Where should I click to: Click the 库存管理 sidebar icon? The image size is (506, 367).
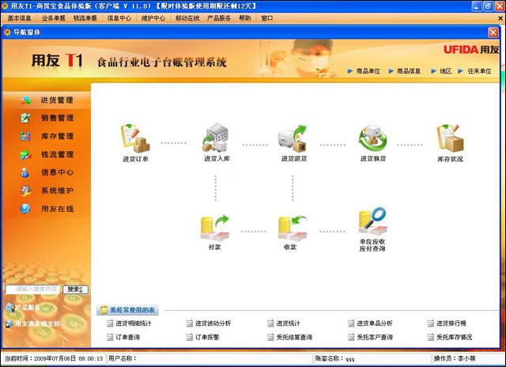click(25, 136)
